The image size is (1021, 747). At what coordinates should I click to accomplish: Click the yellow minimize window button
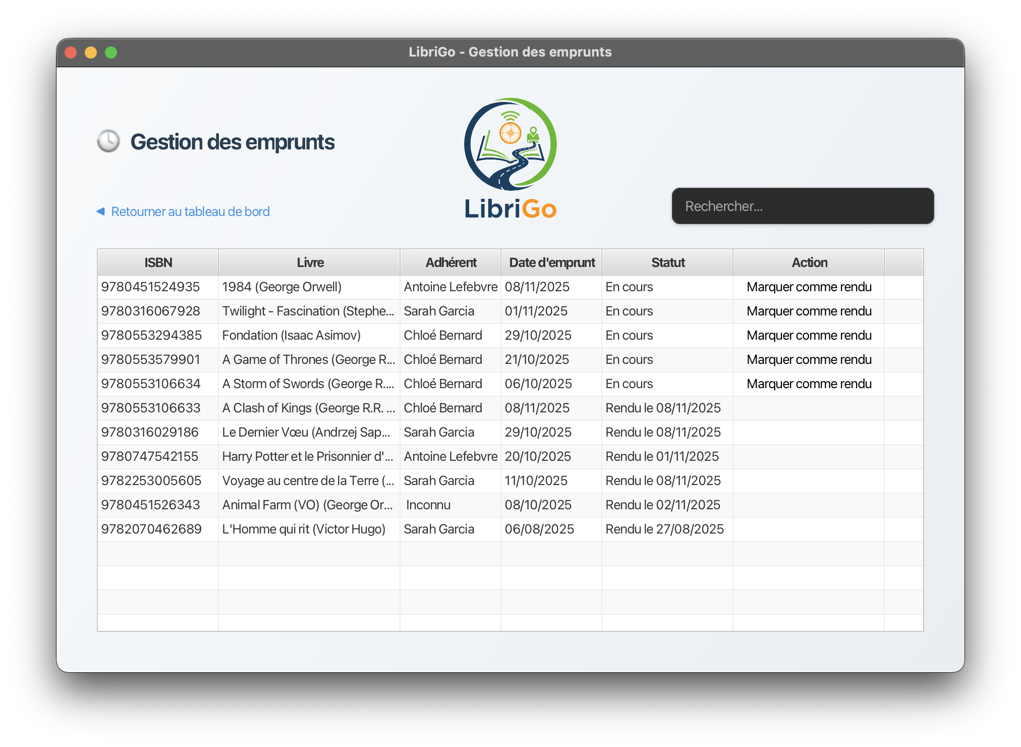(91, 52)
